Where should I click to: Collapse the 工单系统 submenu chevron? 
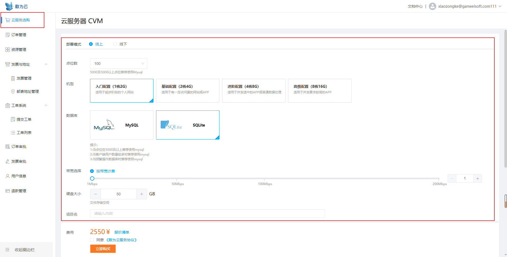click(46, 105)
